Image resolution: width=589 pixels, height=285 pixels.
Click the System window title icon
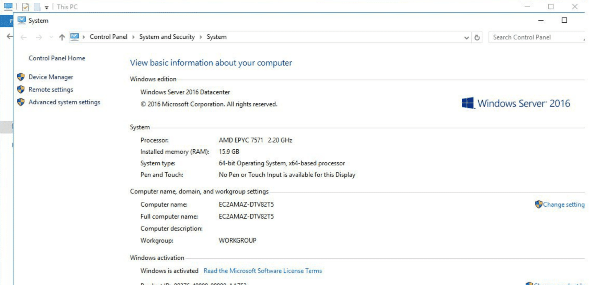point(22,20)
